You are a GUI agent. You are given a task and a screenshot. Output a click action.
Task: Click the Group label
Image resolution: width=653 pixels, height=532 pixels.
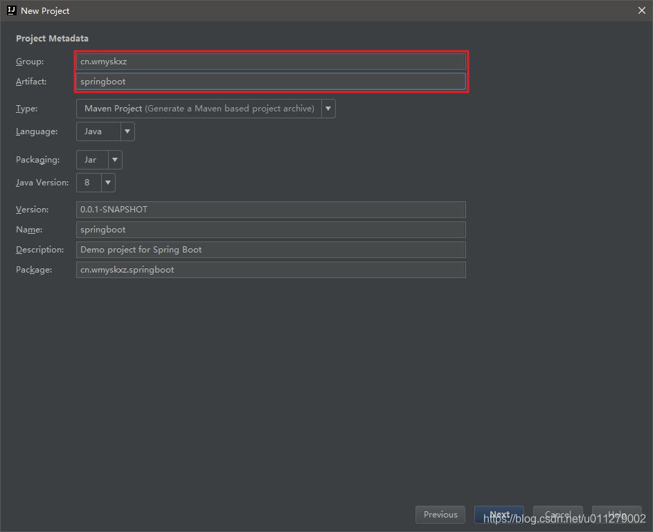tap(30, 62)
